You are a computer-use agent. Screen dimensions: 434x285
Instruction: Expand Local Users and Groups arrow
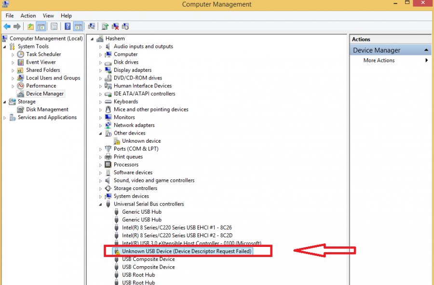pos(13,78)
